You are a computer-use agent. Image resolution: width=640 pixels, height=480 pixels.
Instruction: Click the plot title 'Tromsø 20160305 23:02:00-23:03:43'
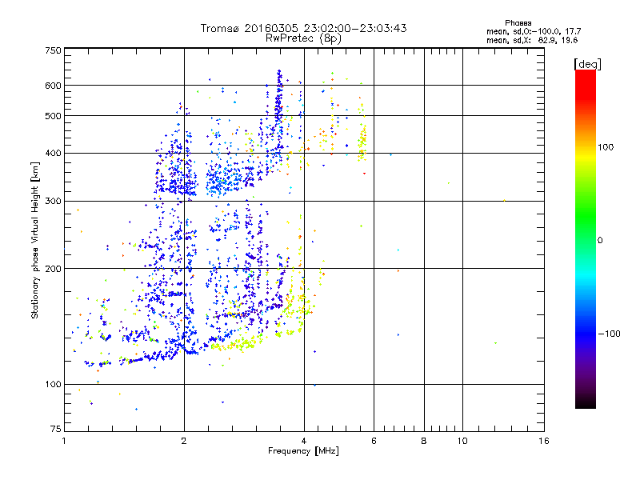(303, 28)
